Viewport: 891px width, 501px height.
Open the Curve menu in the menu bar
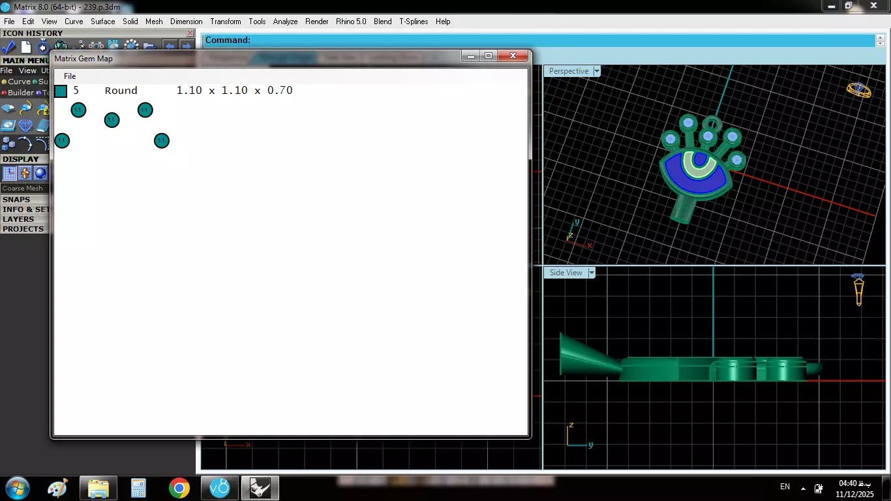[x=74, y=22]
